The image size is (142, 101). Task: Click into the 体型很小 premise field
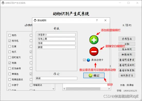[x=56, y=35]
